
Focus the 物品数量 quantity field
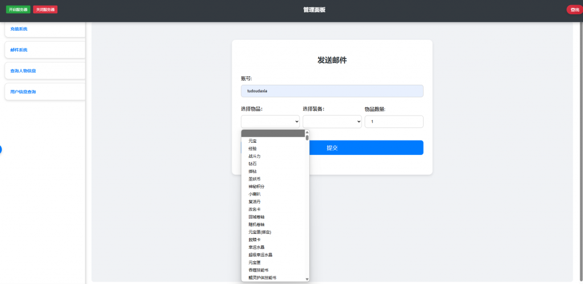(393, 122)
